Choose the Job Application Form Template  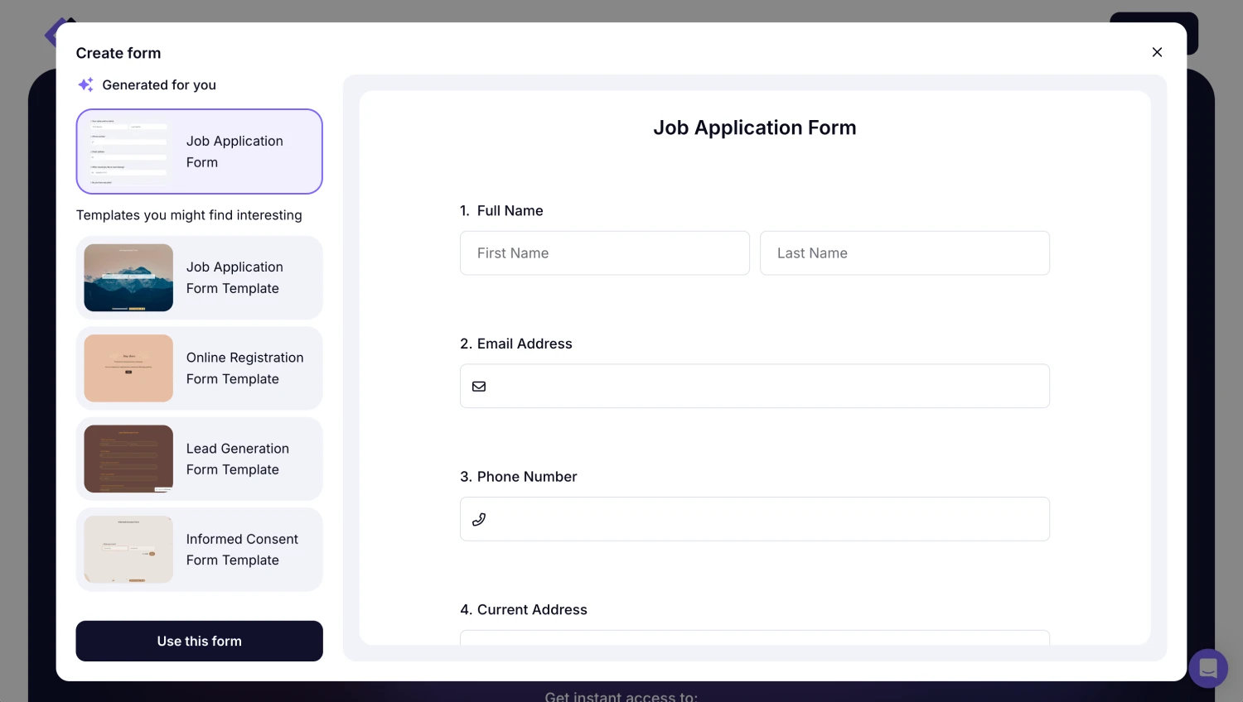(199, 278)
